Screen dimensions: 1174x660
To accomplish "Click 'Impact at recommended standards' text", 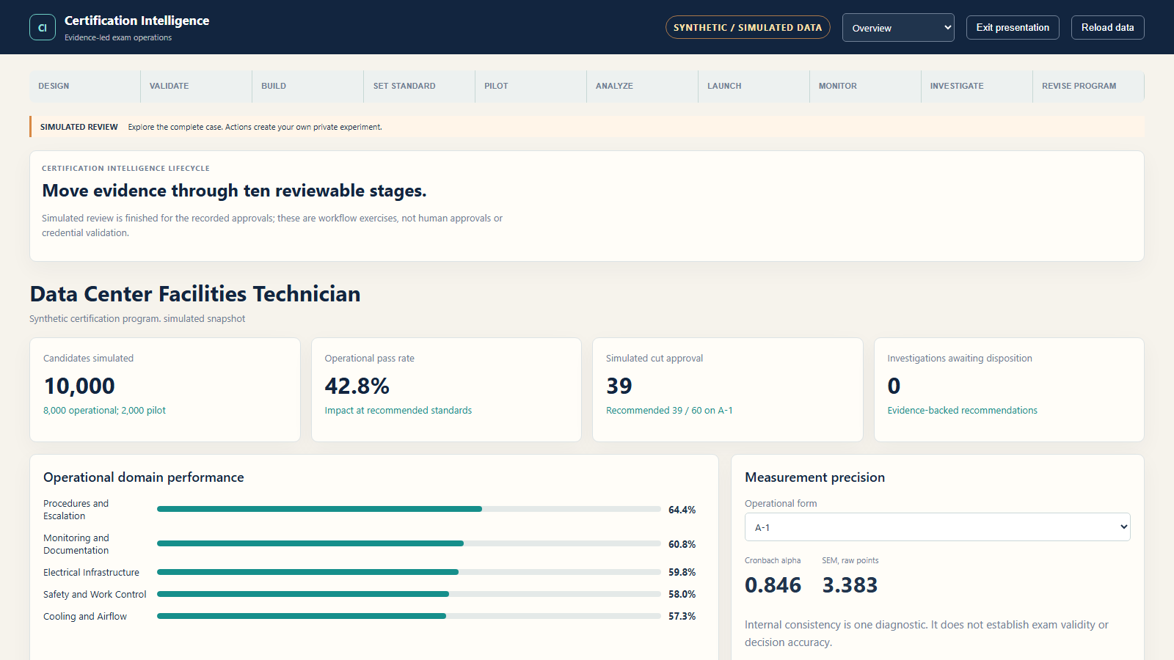I will click(x=398, y=411).
